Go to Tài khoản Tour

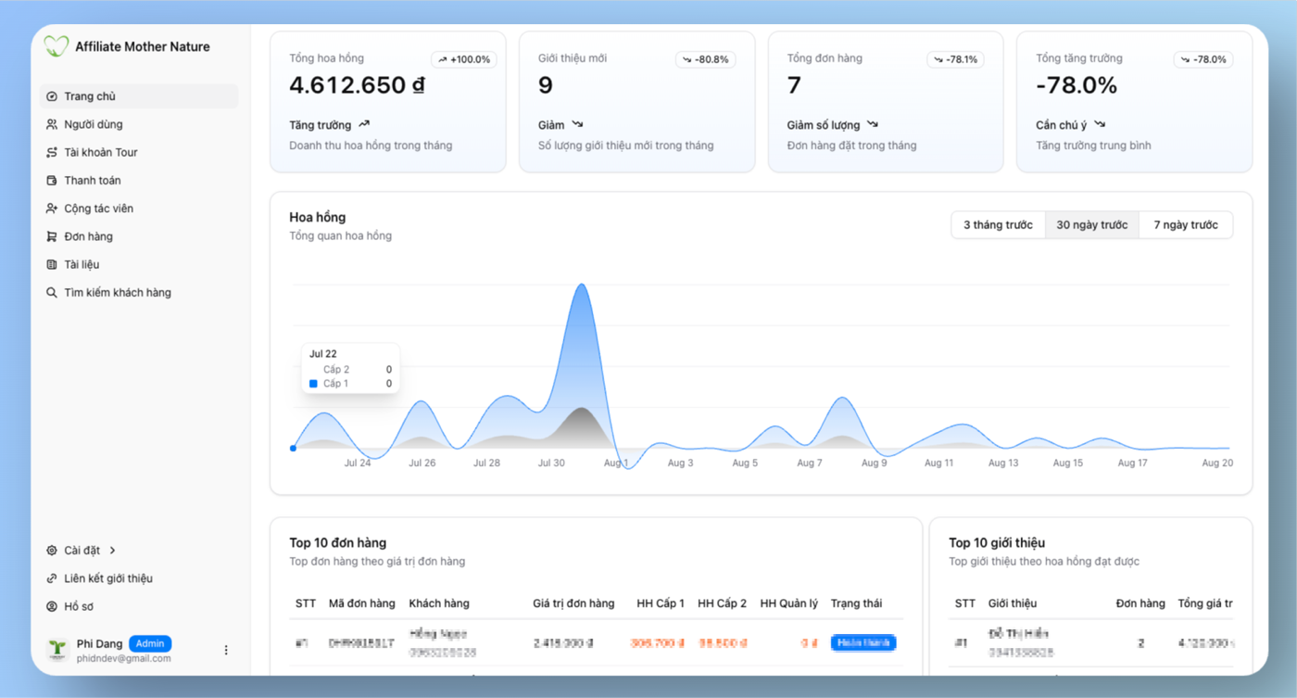click(x=139, y=152)
